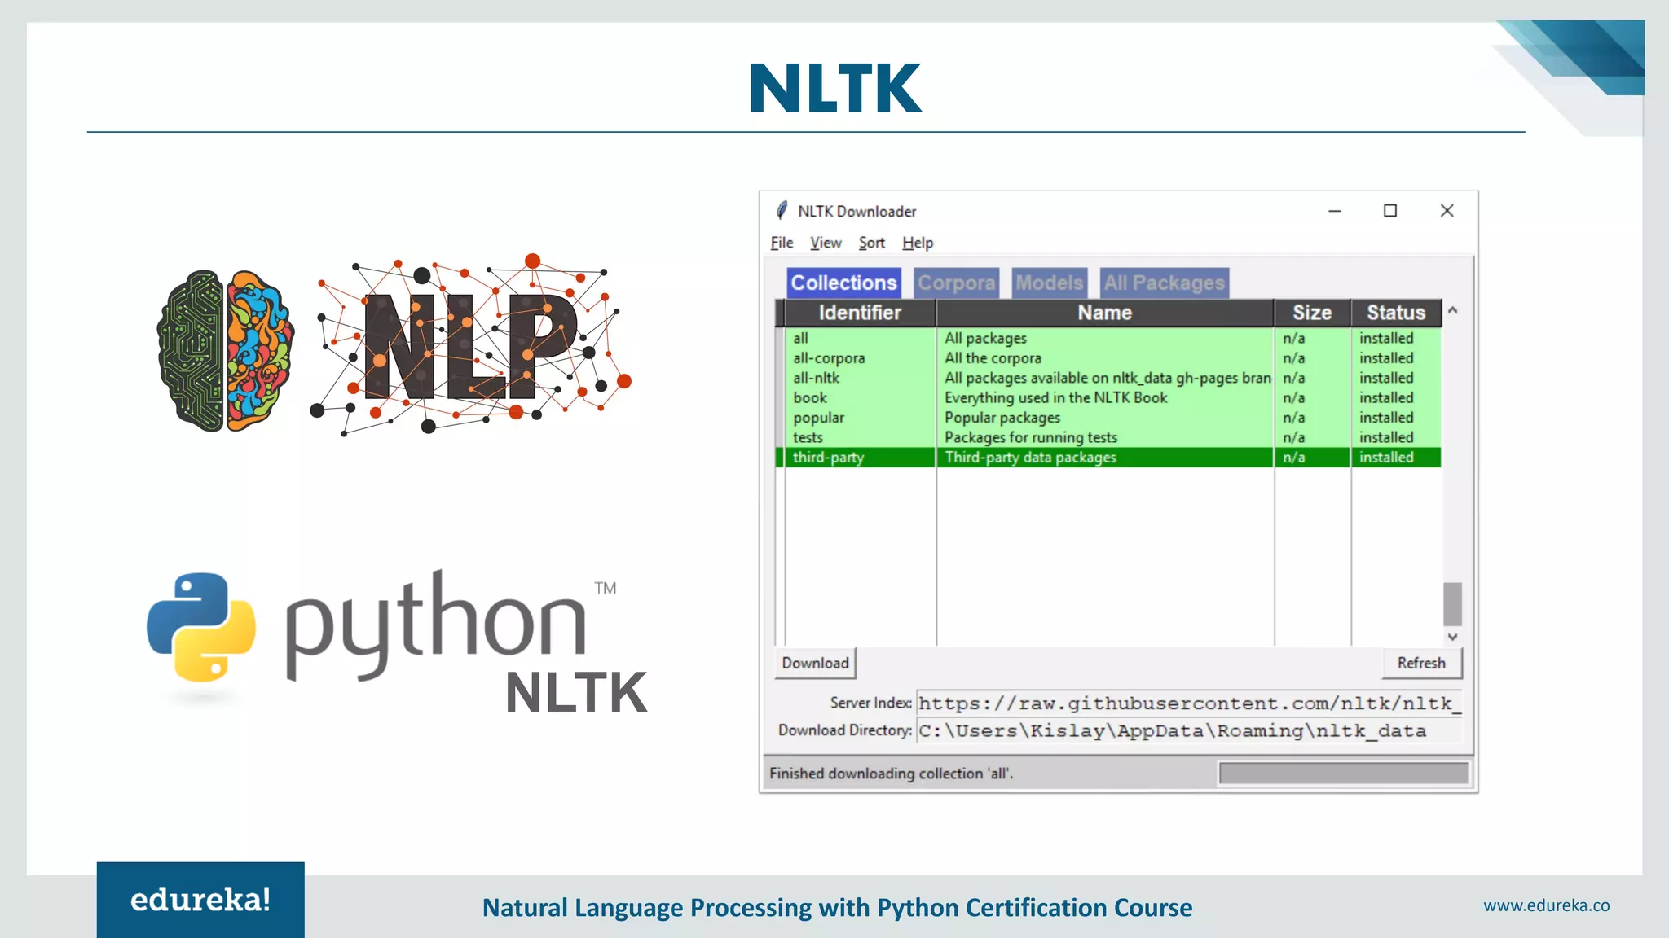This screenshot has height=938, width=1669.
Task: Click the Download Directory input field
Action: coord(1189,730)
